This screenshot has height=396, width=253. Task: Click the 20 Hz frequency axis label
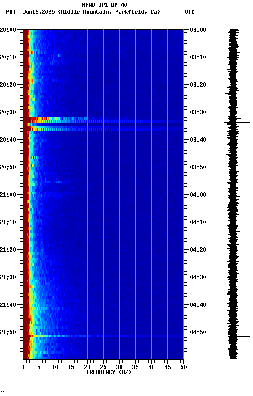click(x=87, y=367)
